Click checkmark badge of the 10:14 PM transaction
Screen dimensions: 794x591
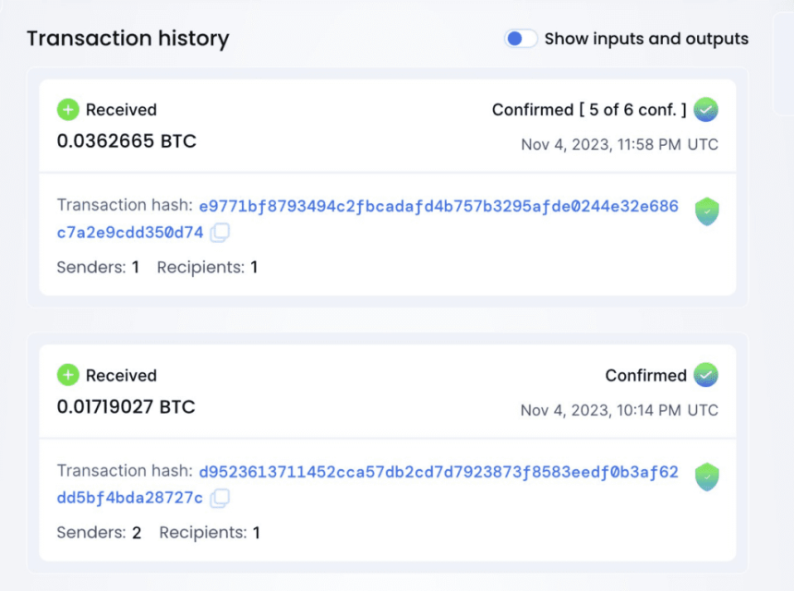(706, 375)
